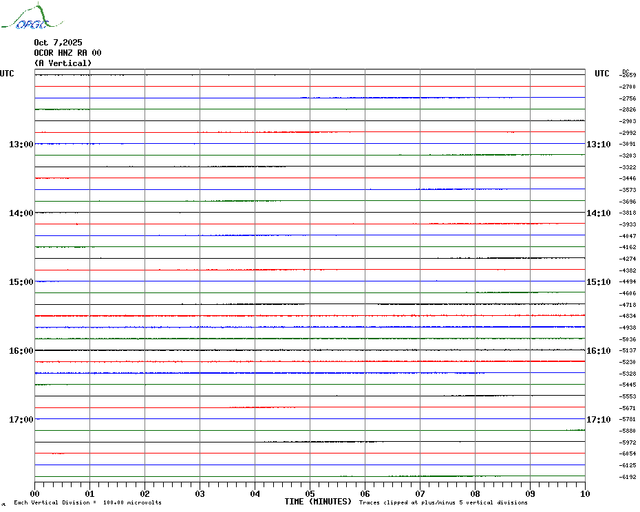Click the -3091 DC offset value
The image size is (640, 512).
click(628, 145)
